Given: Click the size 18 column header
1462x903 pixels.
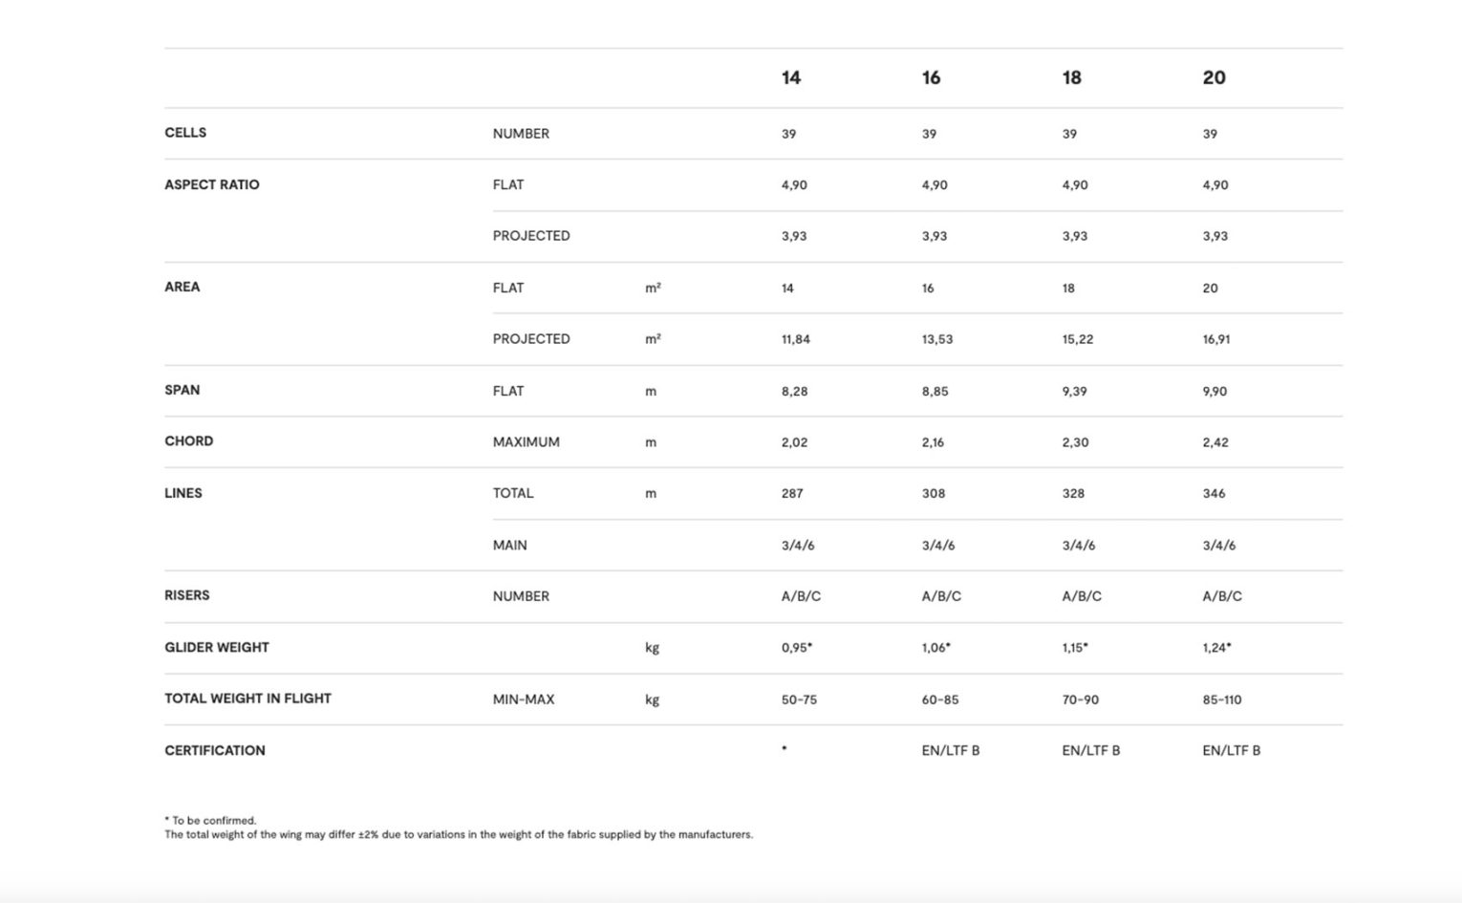Looking at the screenshot, I should coord(1071,78).
